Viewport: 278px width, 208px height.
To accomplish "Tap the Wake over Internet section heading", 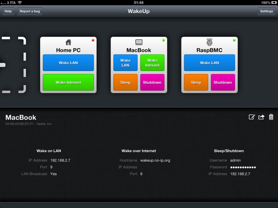I will click(139, 151).
